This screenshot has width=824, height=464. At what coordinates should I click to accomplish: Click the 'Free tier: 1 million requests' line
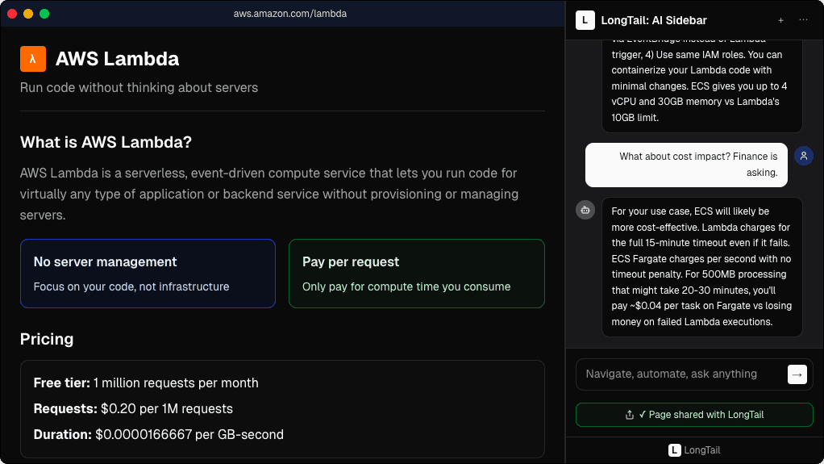(x=146, y=382)
